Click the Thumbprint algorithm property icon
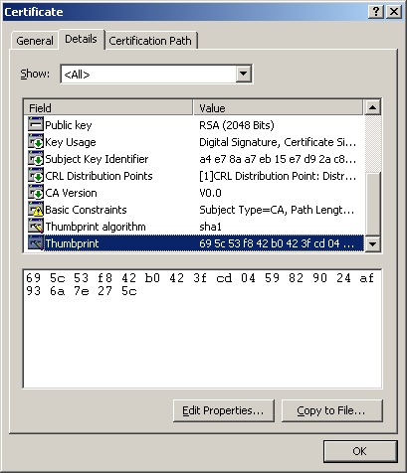Screen dimensions: 407x473 click(x=36, y=227)
